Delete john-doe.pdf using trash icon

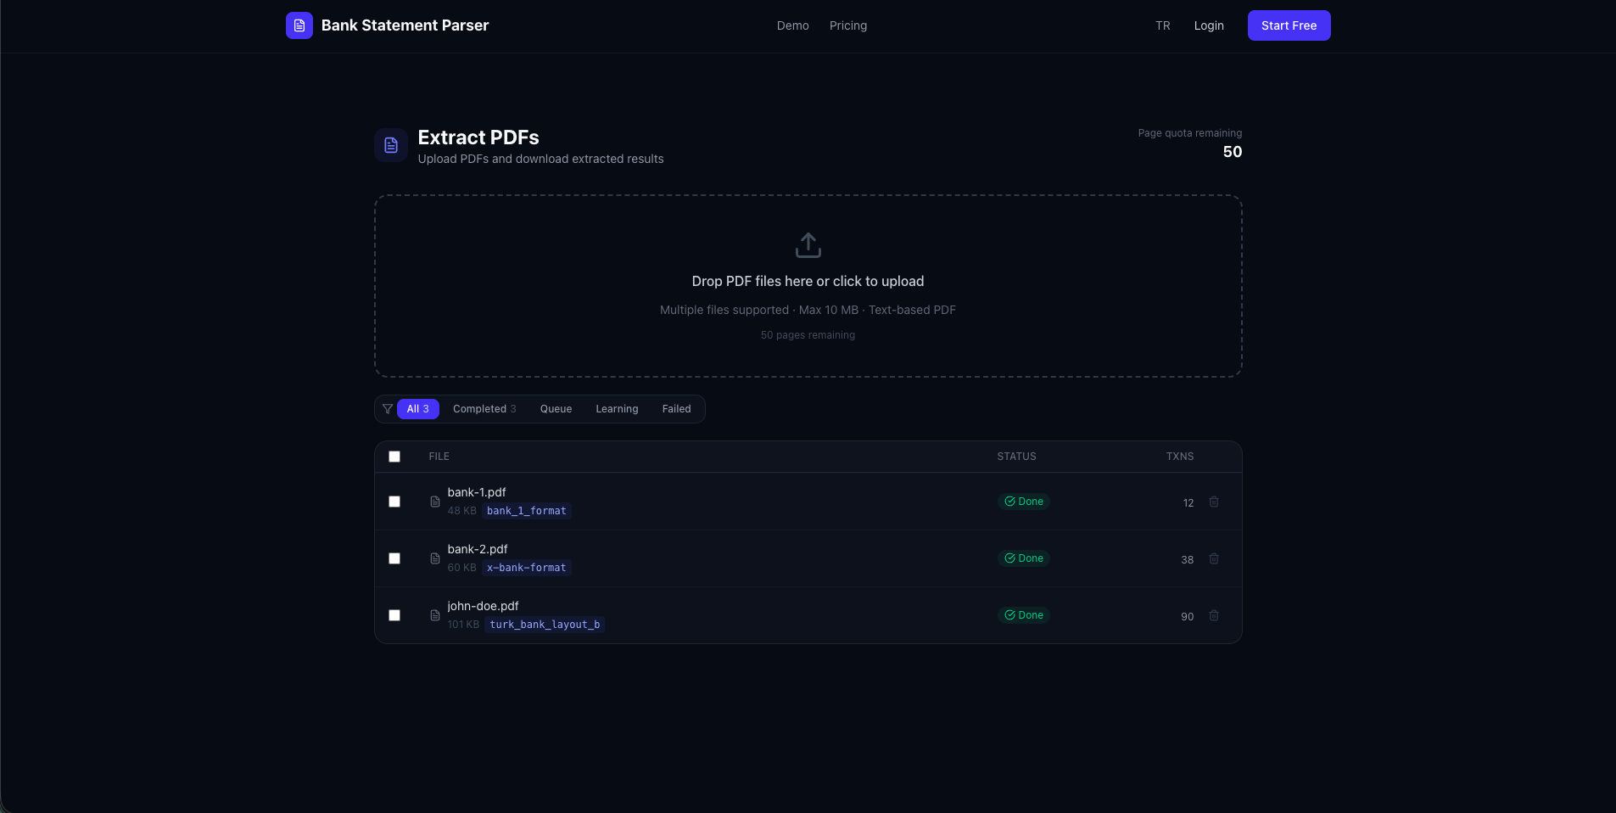1214,615
